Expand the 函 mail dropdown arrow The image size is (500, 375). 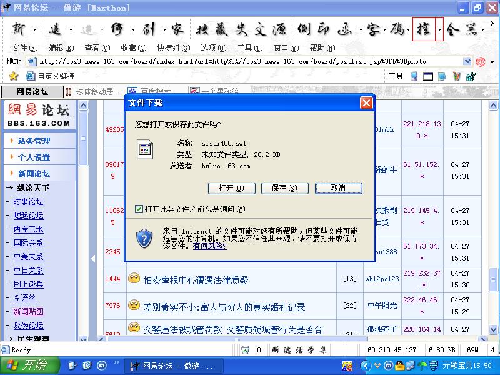coord(361,29)
